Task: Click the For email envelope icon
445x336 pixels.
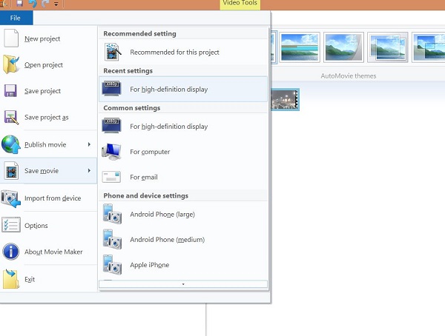Action: pos(111,177)
